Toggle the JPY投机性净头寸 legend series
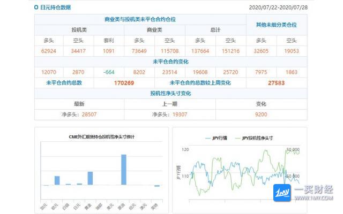 pyautogui.click(x=253, y=138)
